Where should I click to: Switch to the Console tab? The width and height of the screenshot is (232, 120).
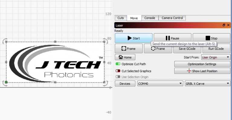(x=150, y=18)
